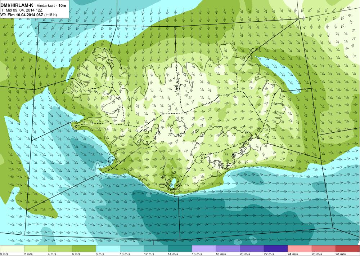Screen dimensions: 360x256
Task: Select the "Vindarkort - 10m" map type text
Action: pyautogui.click(x=51, y=5)
